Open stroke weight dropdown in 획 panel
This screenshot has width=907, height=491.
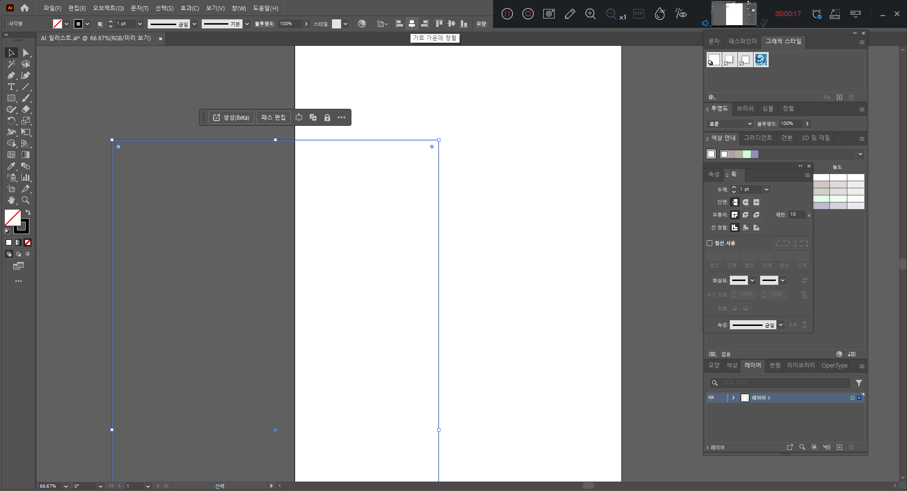point(766,189)
